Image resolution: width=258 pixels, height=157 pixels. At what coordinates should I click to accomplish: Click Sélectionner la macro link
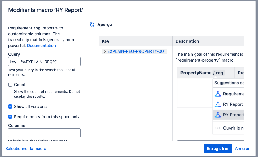[26, 149]
